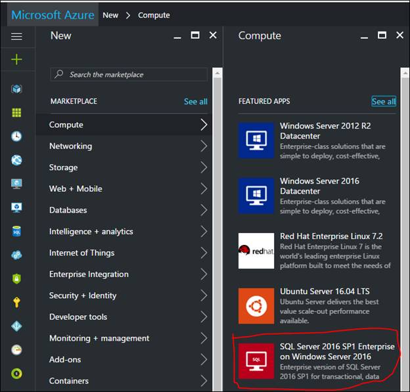Click See all in Marketplace section
This screenshot has height=392, width=410.
(196, 101)
